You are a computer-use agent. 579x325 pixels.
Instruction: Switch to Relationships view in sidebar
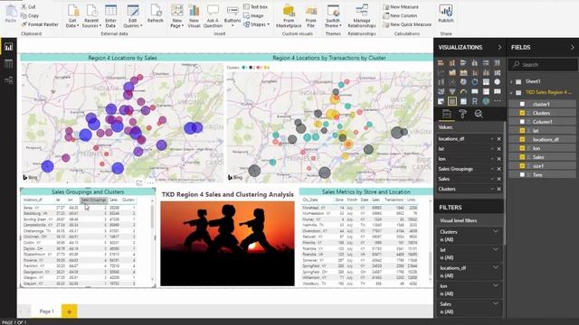coord(8,80)
